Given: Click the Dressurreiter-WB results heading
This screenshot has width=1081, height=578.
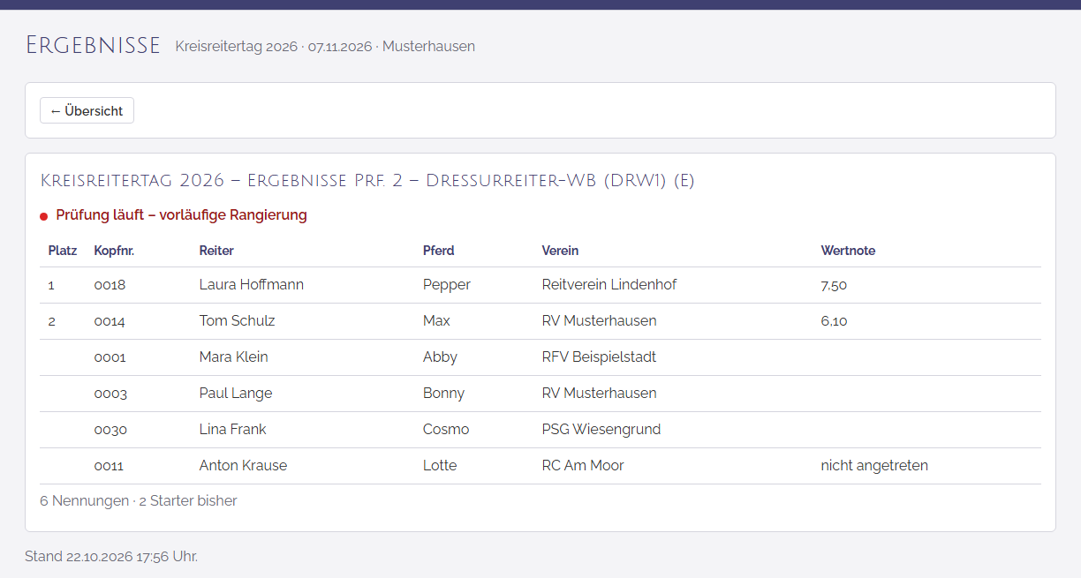Looking at the screenshot, I should tap(367, 181).
